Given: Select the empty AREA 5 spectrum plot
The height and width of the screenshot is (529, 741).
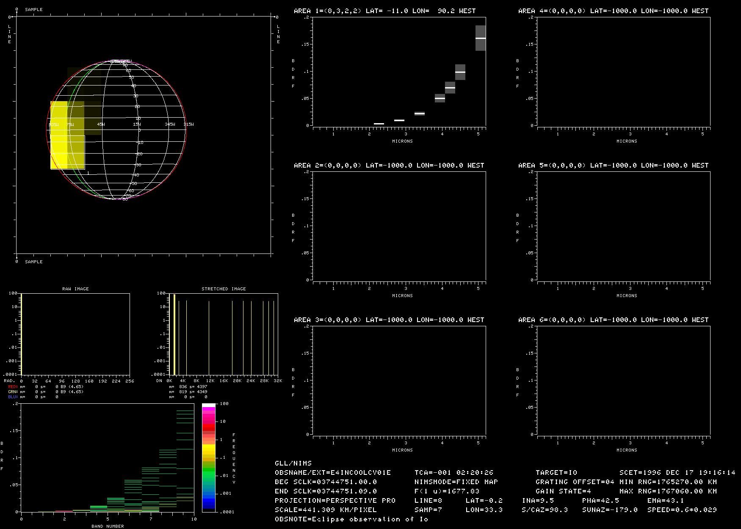Looking at the screenshot, I should 623,226.
